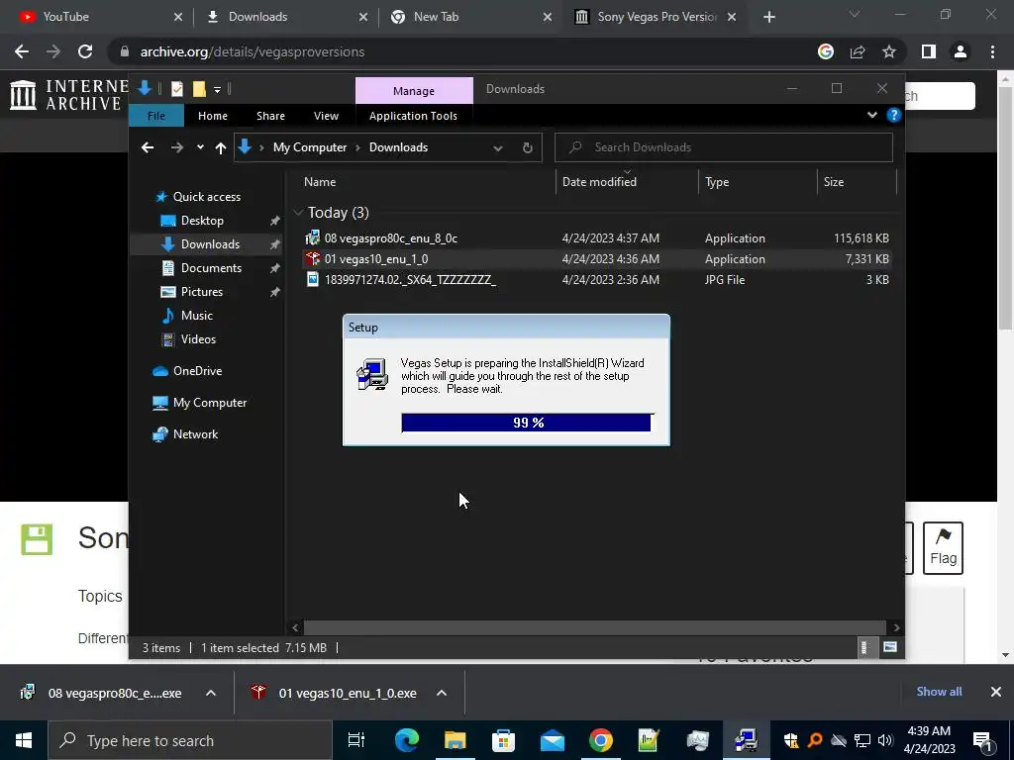Click Show all downloads link

939,692
